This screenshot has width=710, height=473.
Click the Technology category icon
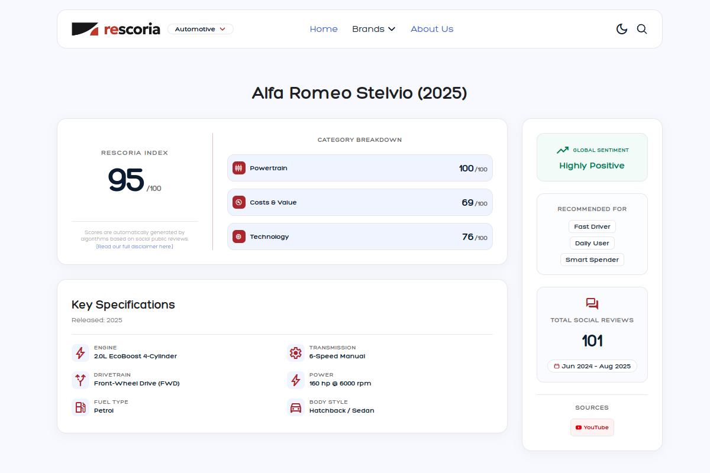click(x=239, y=237)
